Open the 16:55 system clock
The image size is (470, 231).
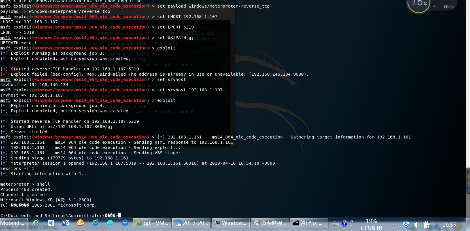[x=449, y=225]
